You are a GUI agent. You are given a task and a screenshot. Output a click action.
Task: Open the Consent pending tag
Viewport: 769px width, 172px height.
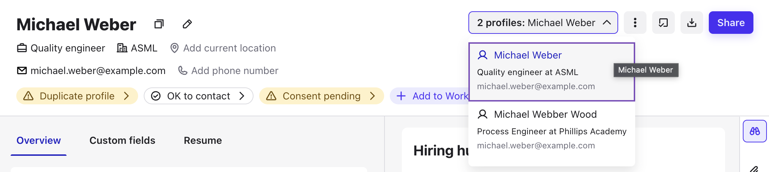pyautogui.click(x=321, y=96)
